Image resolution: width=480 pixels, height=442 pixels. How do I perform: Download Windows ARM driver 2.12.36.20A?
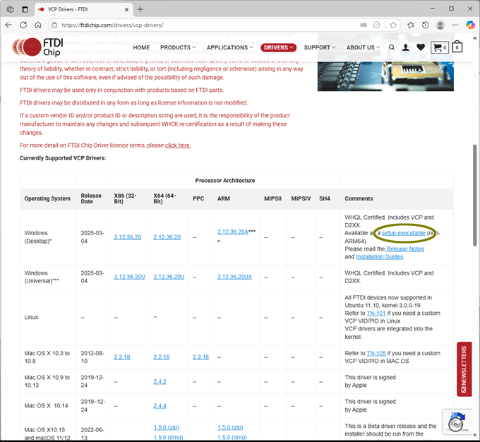[233, 232]
